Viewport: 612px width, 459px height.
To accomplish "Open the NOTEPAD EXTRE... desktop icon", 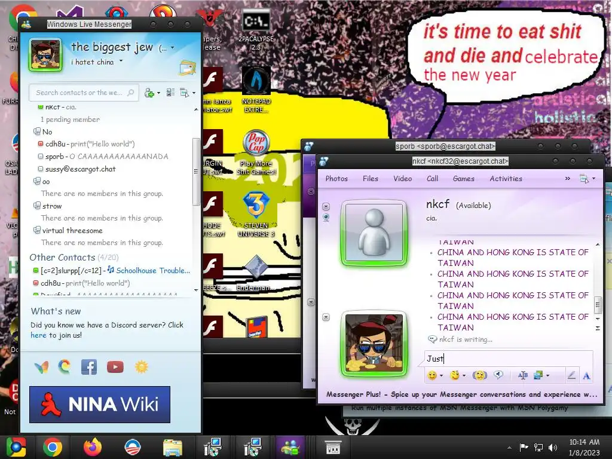I will [256, 90].
